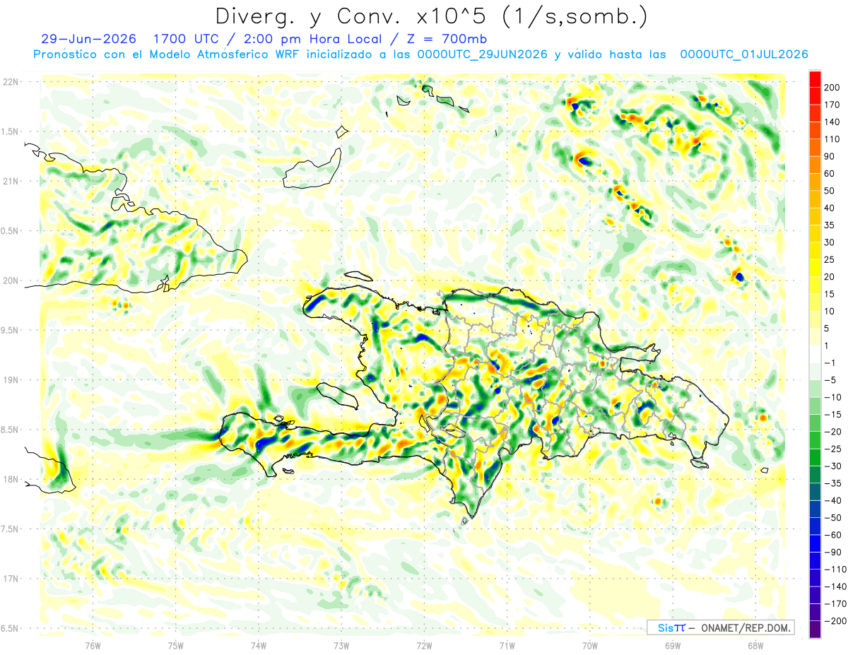The height and width of the screenshot is (655, 848).
Task: Click the '7.5N' latitude label
Action: [11, 529]
